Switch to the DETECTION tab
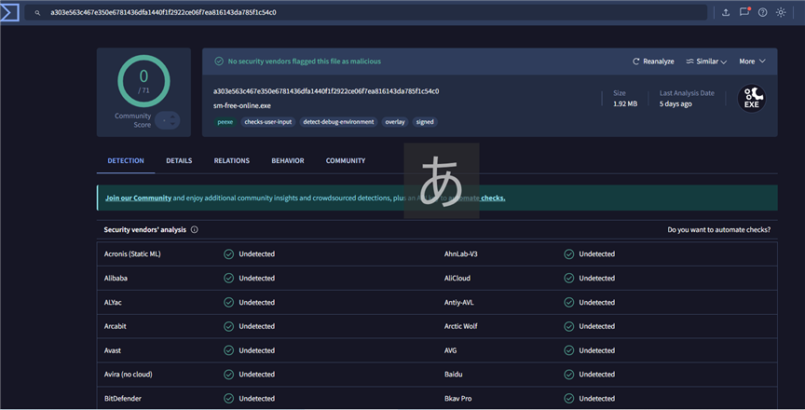Image resolution: width=805 pixels, height=410 pixels. coord(126,160)
